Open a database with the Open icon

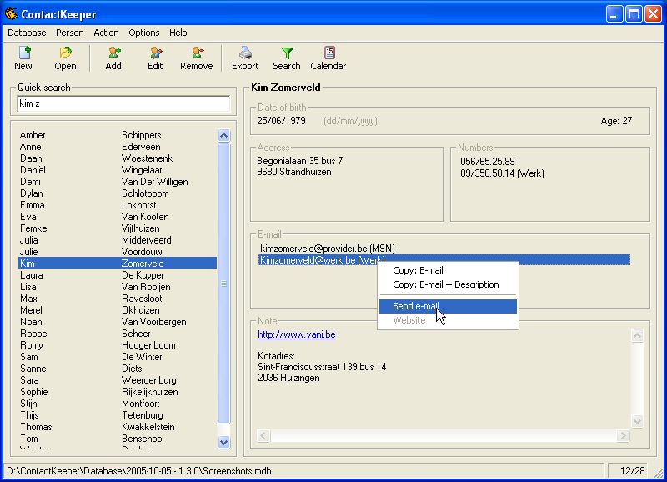click(65, 53)
